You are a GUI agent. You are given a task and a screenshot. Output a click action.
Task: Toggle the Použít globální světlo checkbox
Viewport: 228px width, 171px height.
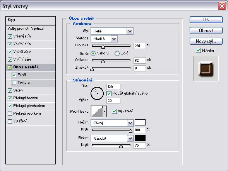point(109,93)
